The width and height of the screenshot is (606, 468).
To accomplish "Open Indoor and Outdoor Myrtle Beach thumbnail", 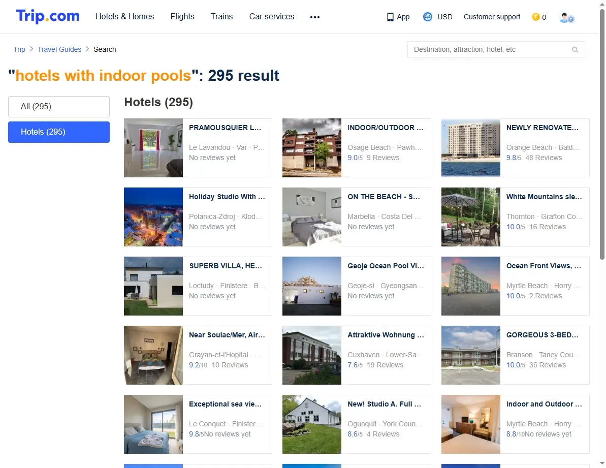I will (x=471, y=425).
